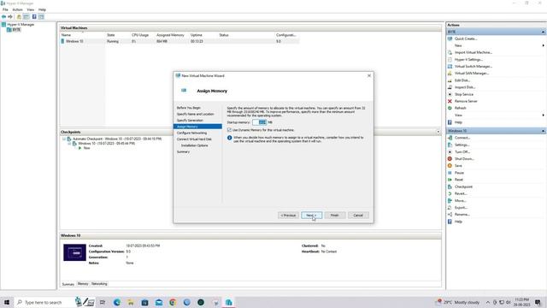This screenshot has width=547, height=308.
Task: Click Inspect Disk icon
Action: tap(450, 87)
